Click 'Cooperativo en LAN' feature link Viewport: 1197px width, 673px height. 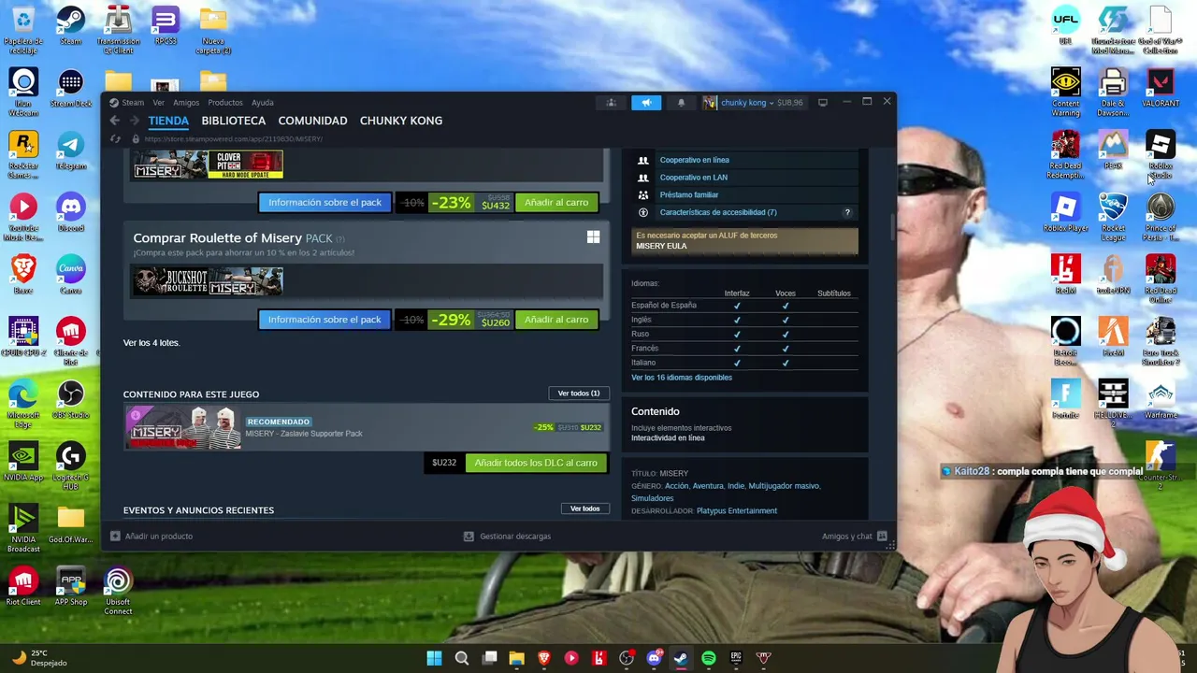tap(693, 178)
